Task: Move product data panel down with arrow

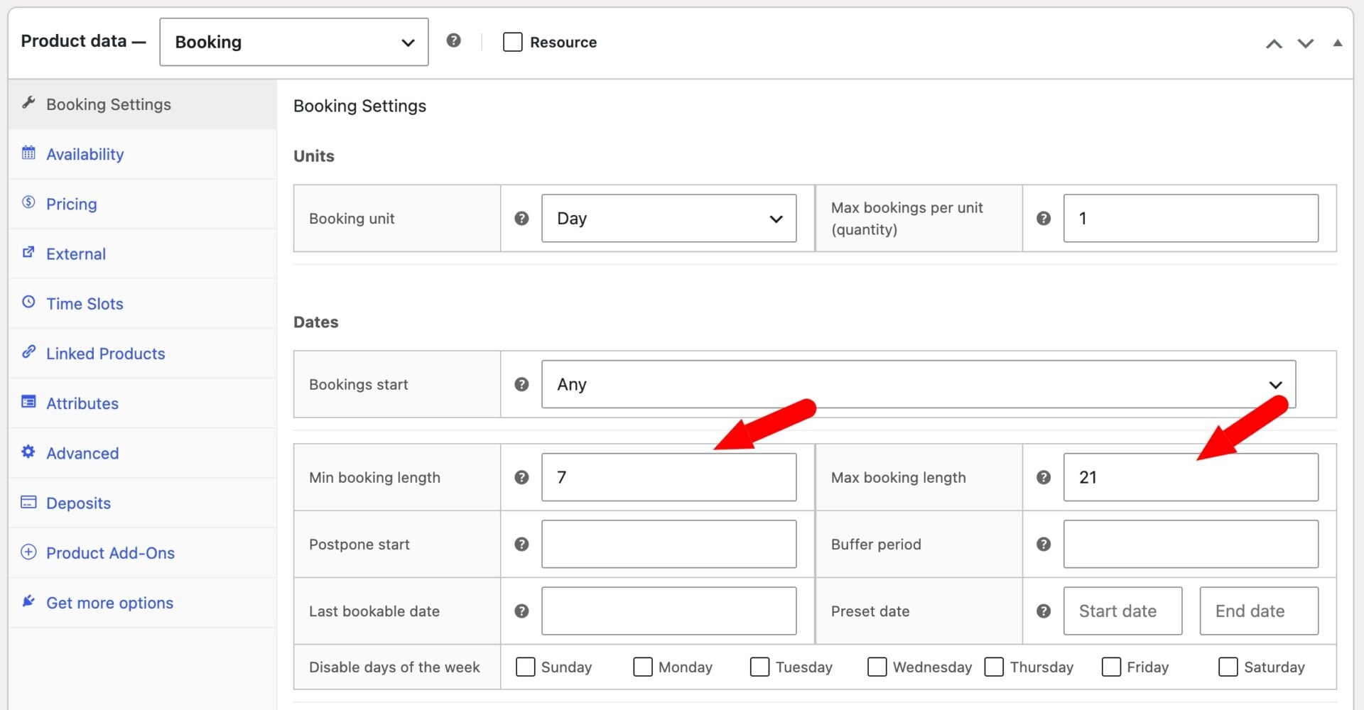Action: click(1306, 44)
